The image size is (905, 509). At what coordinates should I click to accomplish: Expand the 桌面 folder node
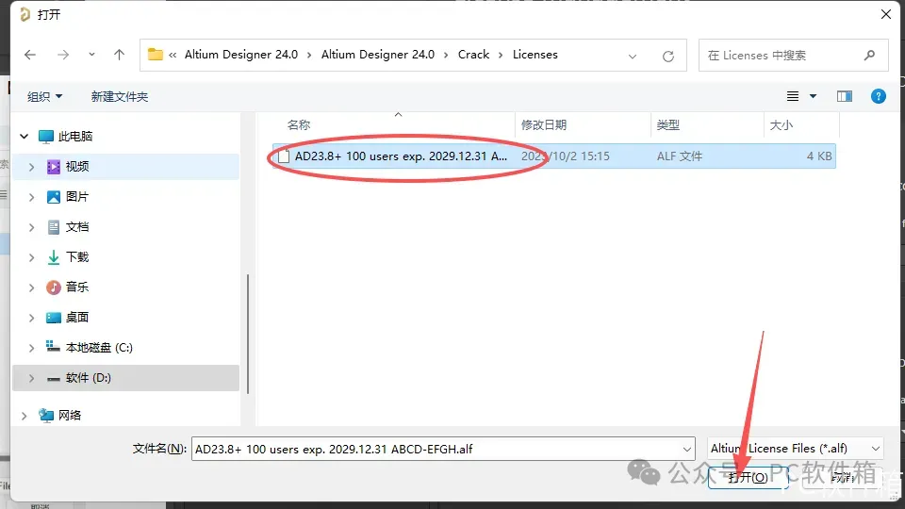coord(31,318)
